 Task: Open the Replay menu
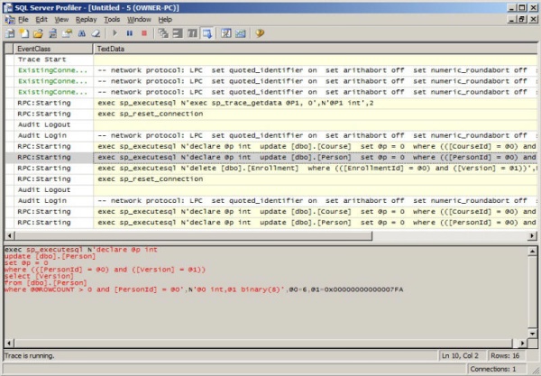pos(86,20)
